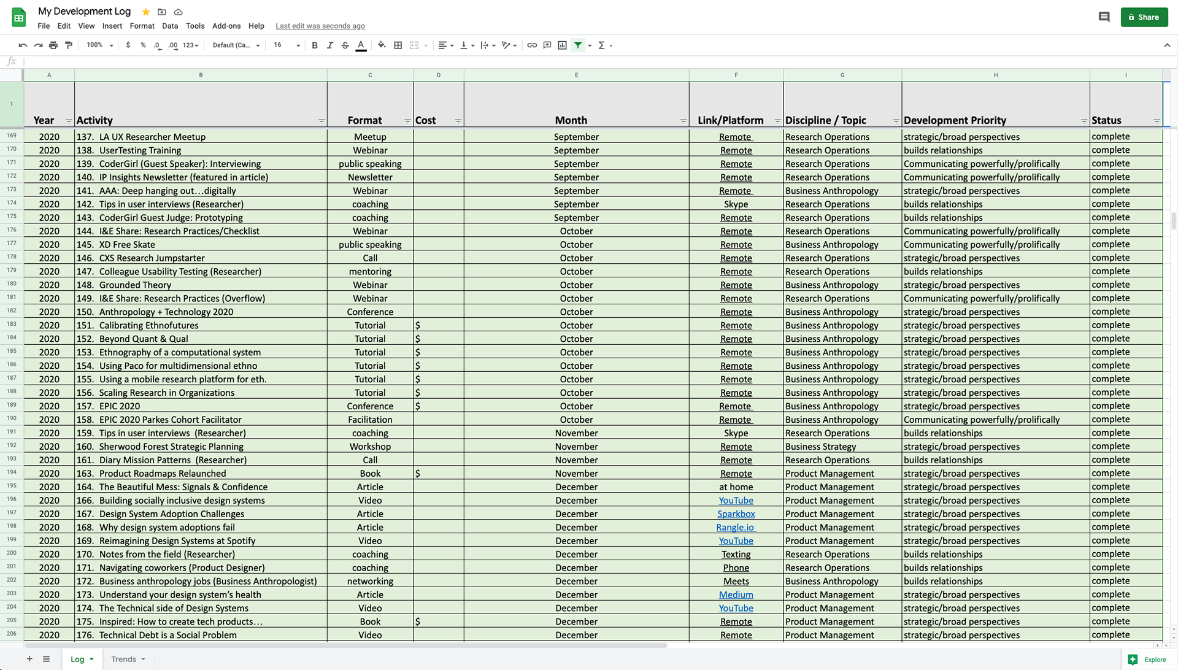Open the Insert menu
The height and width of the screenshot is (670, 1178).
point(112,26)
